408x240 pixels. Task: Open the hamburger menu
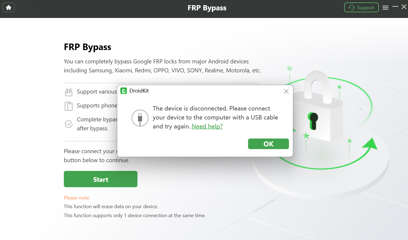pyautogui.click(x=385, y=8)
